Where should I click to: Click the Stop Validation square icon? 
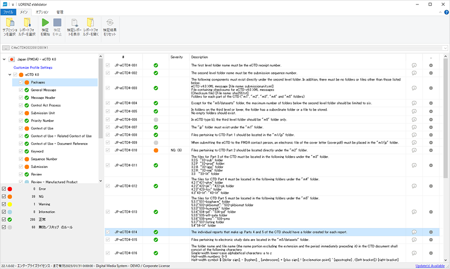tap(57, 22)
